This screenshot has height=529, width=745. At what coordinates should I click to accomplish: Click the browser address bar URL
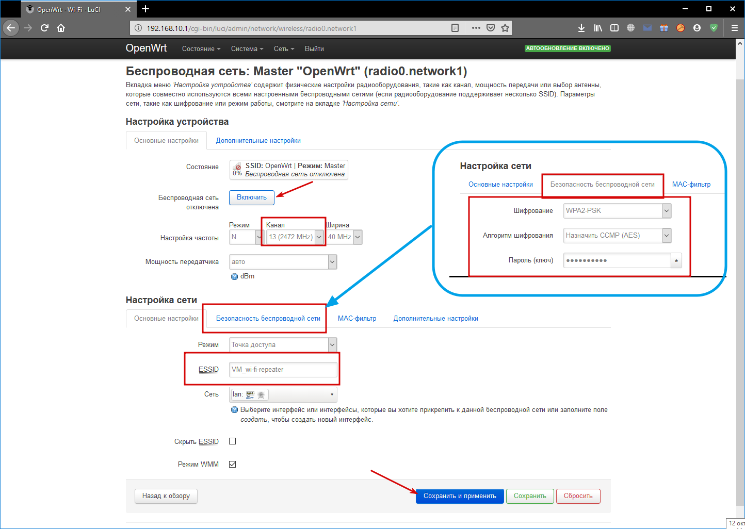[x=251, y=28]
